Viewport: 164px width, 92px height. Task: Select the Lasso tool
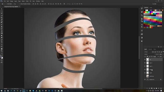tap(2, 13)
